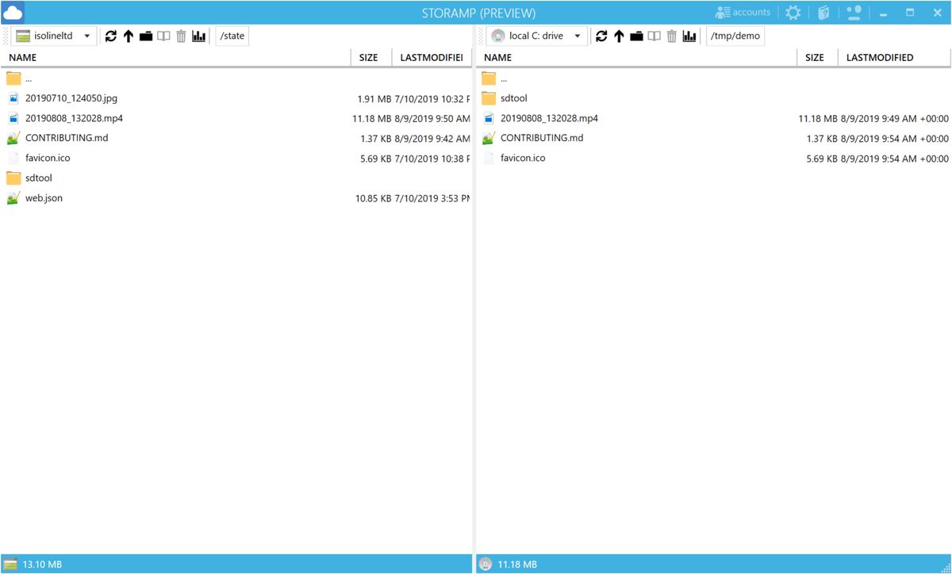Image resolution: width=952 pixels, height=574 pixels.
Task: Click the upload arrow in the right pane
Action: pyautogui.click(x=619, y=36)
